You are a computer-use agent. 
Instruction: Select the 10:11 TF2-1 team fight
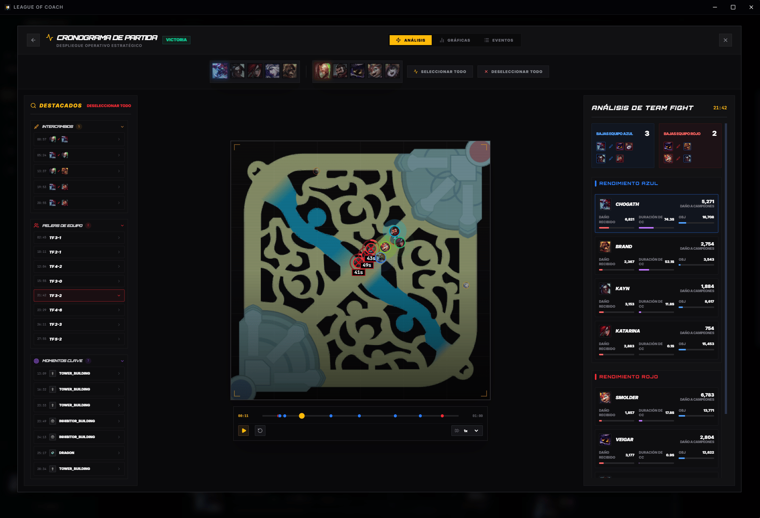[x=79, y=252]
